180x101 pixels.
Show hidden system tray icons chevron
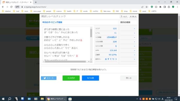coord(137,99)
